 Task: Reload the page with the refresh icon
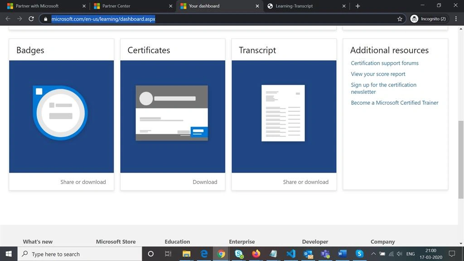tap(31, 19)
